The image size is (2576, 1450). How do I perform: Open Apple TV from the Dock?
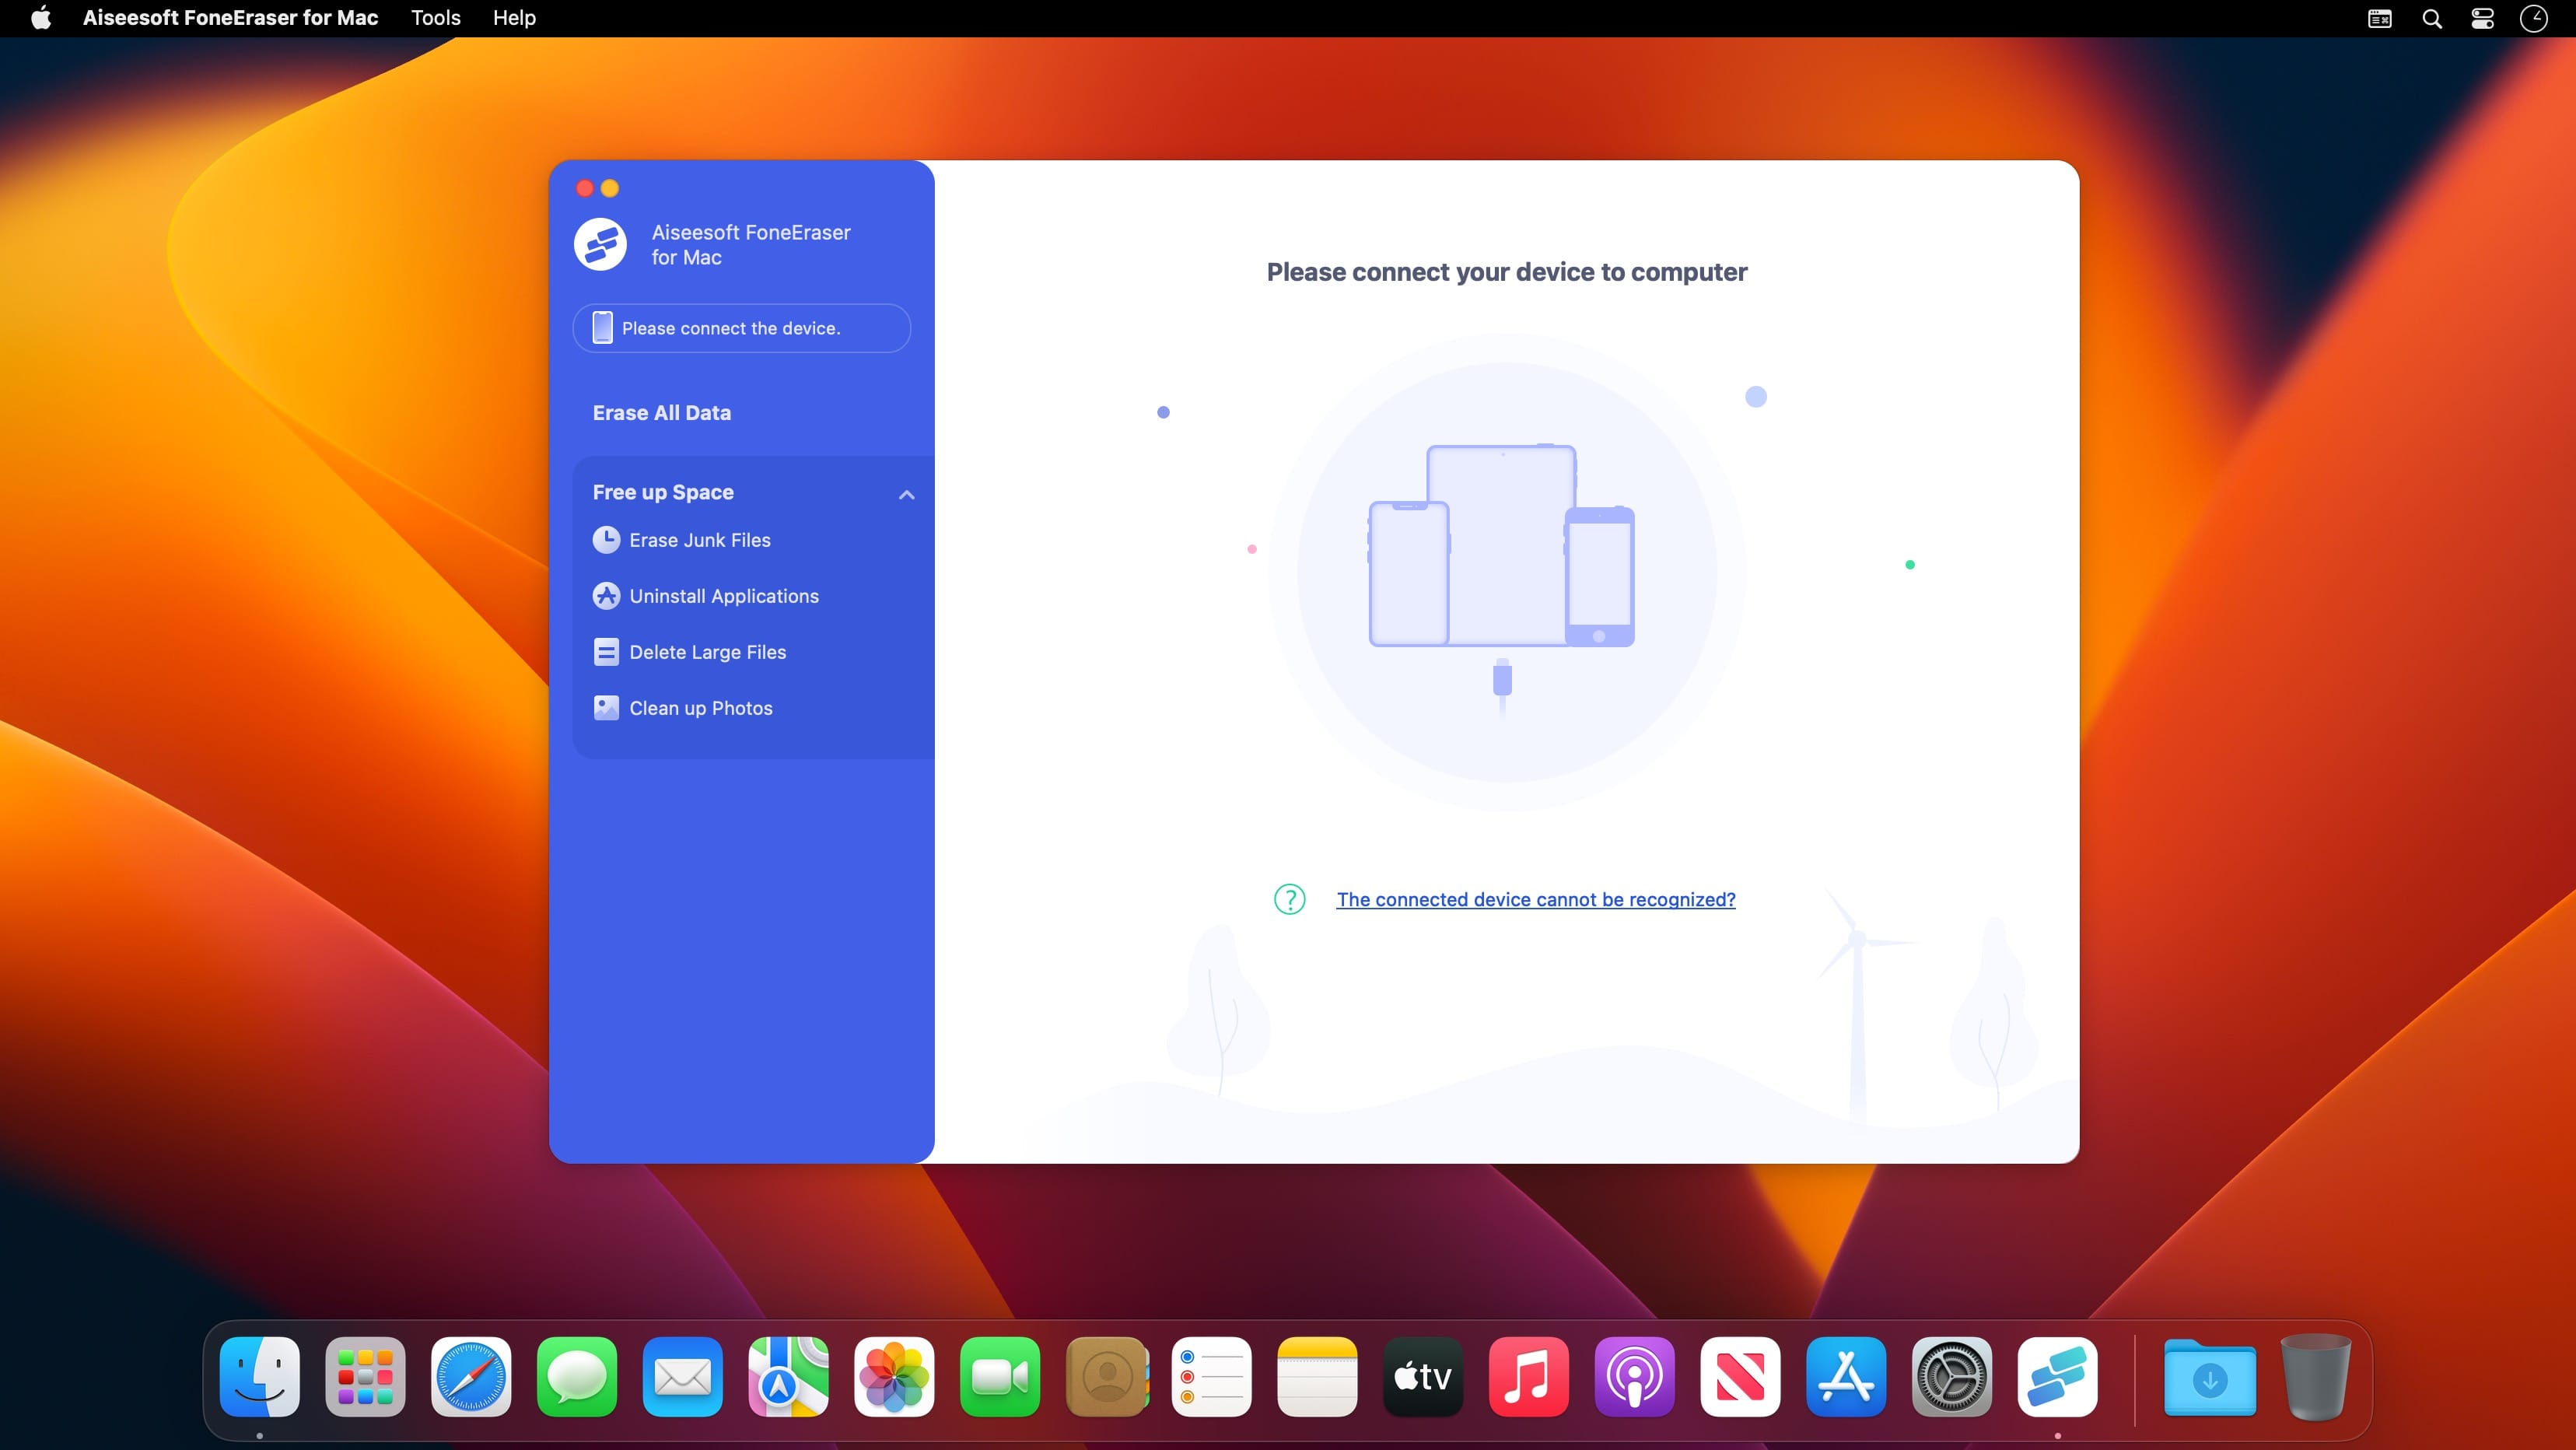(x=1423, y=1377)
